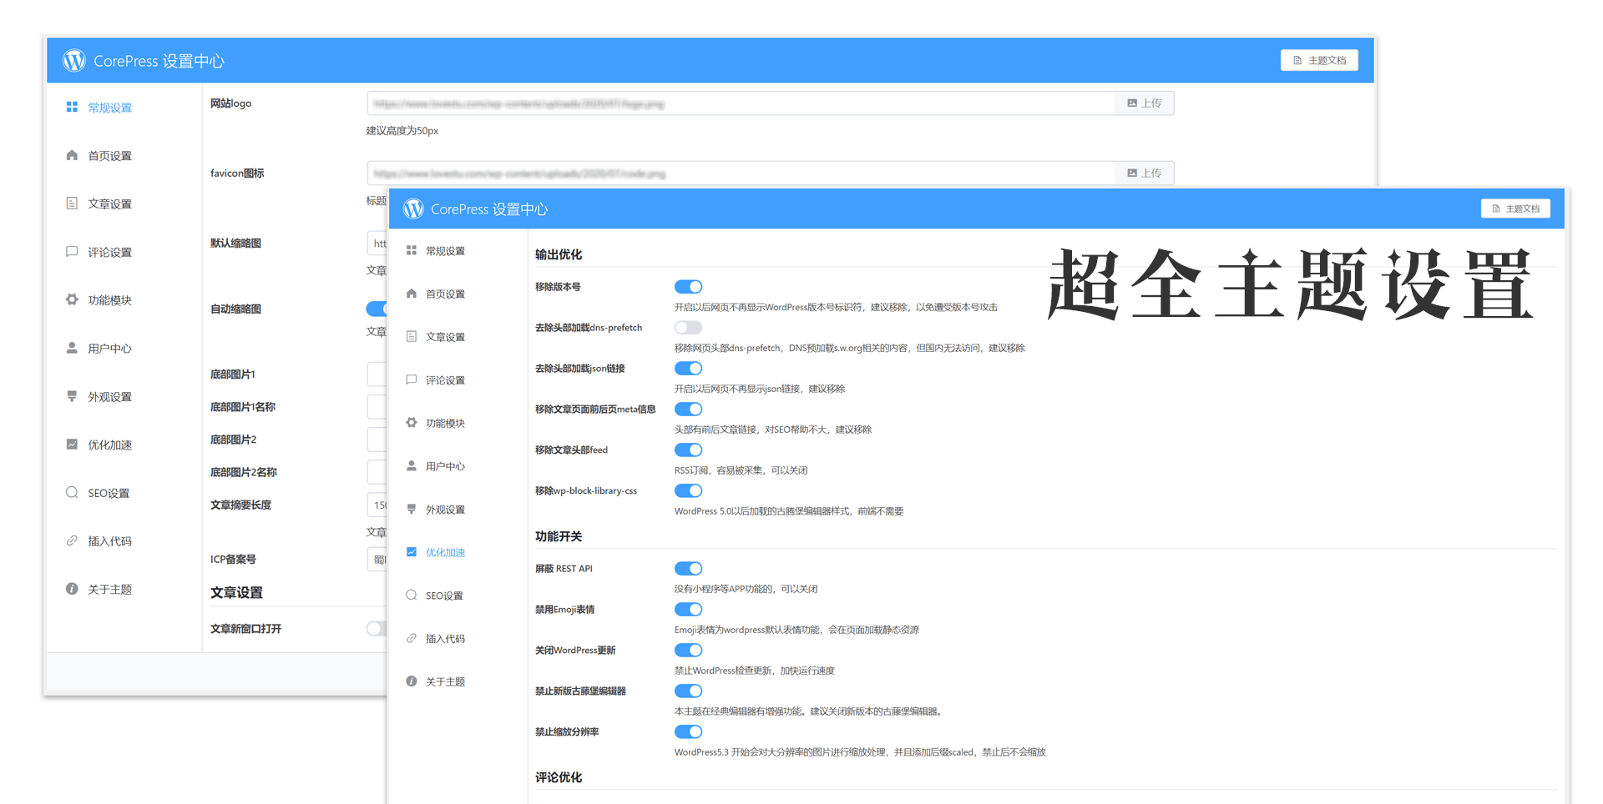The image size is (1603, 804).
Task: Click 上传 button for 网站logo
Action: click(1145, 103)
